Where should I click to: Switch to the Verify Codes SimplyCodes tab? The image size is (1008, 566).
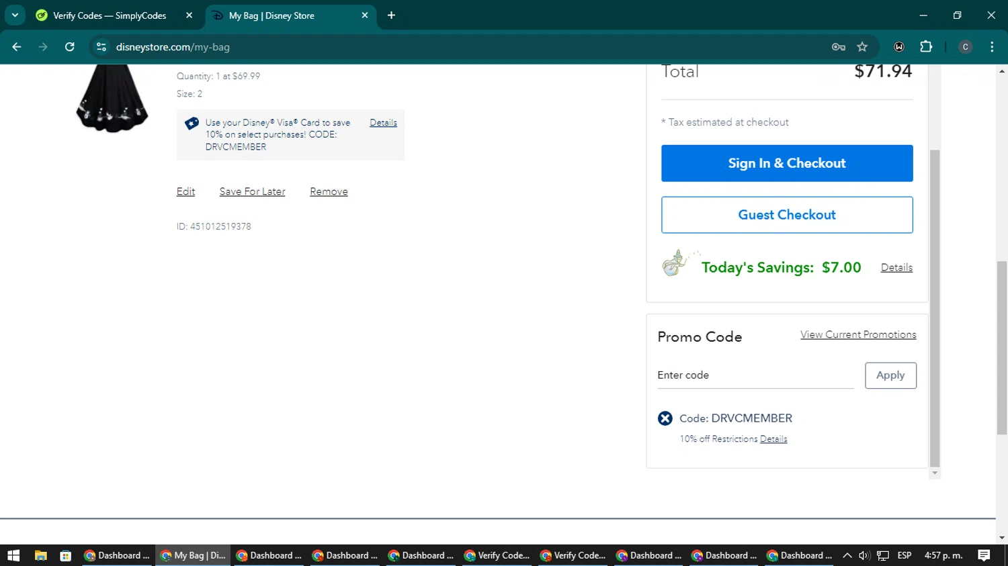tap(111, 15)
